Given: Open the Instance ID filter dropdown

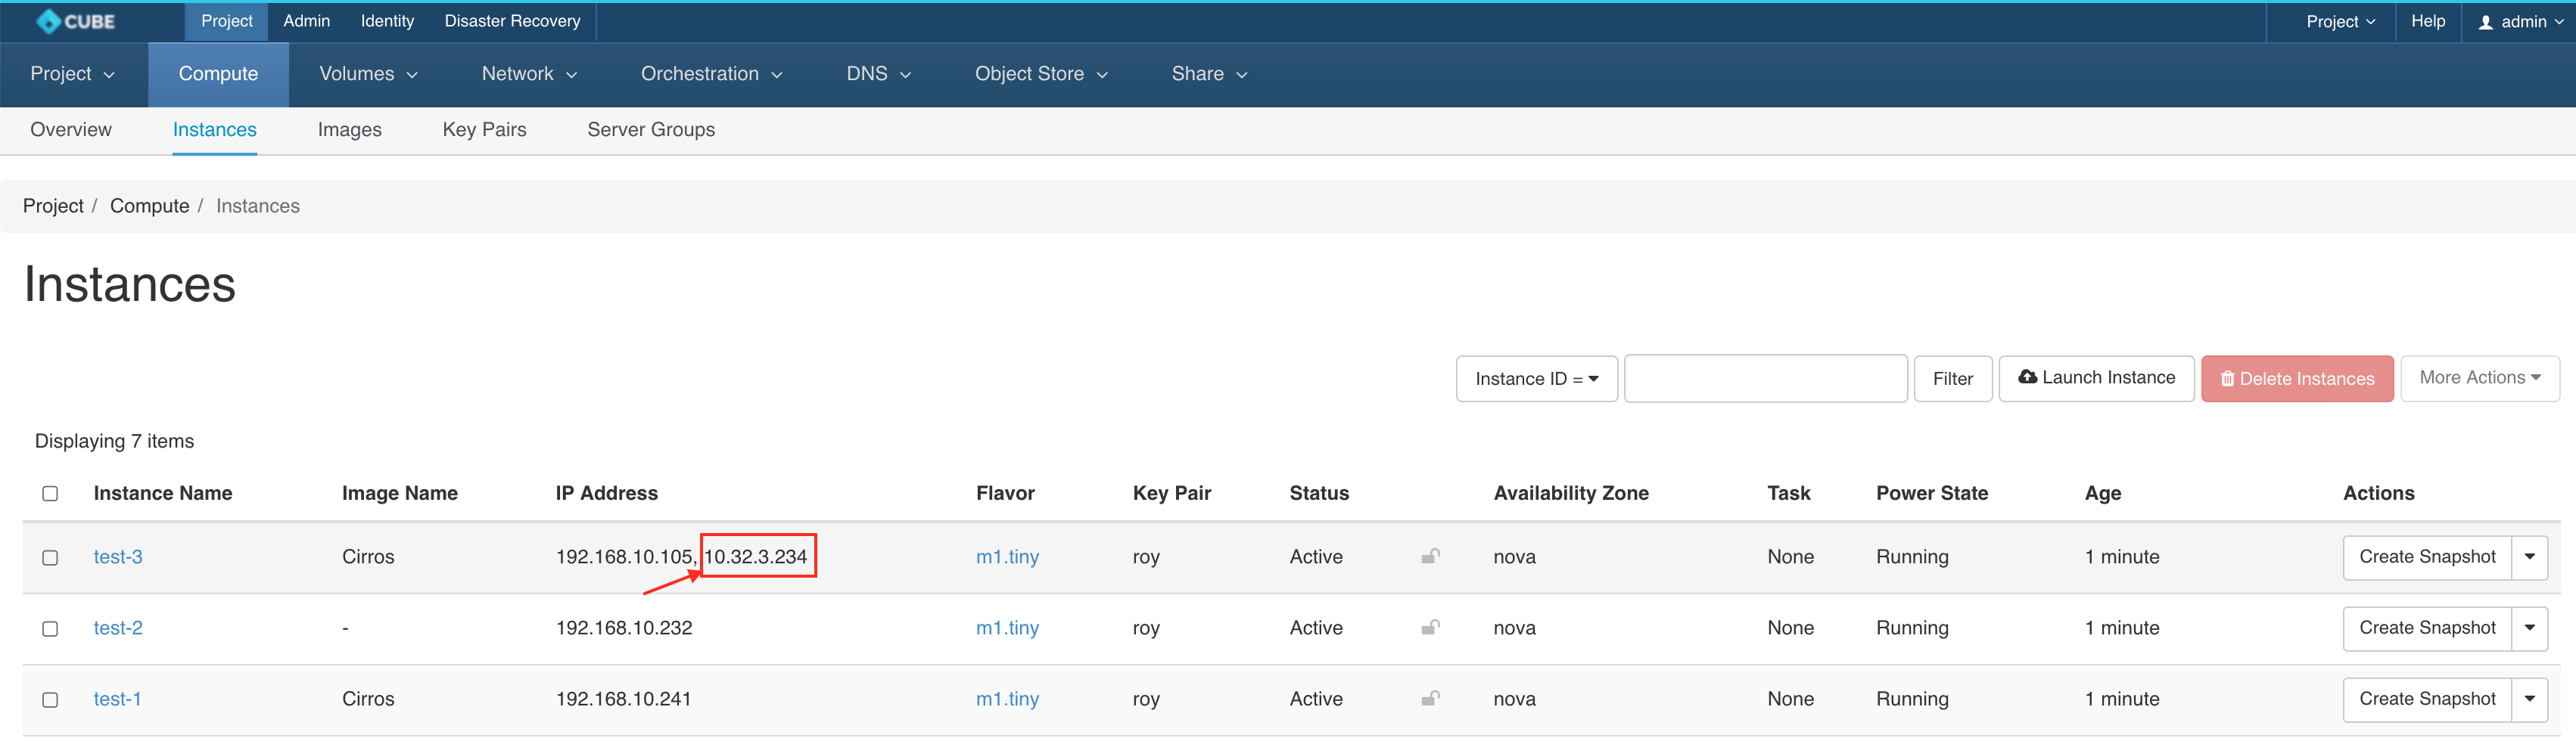Looking at the screenshot, I should (x=1537, y=379).
